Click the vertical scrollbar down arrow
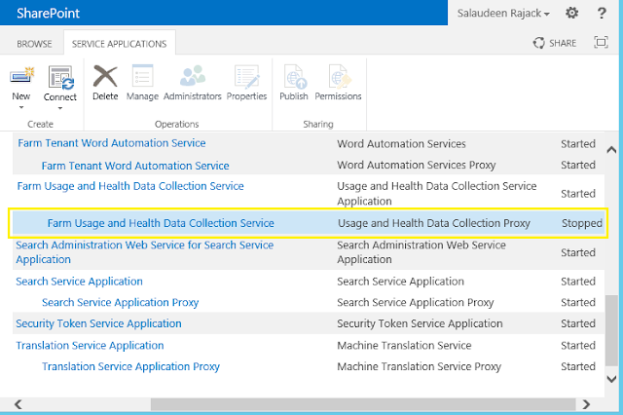 pos(611,379)
